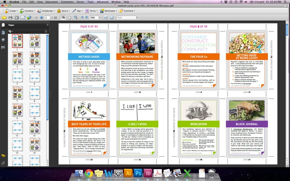Open the Layers panel icon in sidebar
The image size is (290, 181).
(x=3, y=40)
